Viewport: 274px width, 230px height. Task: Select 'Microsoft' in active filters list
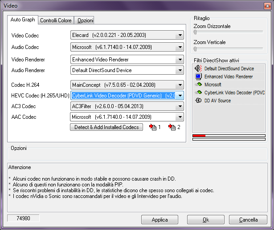click(229, 85)
